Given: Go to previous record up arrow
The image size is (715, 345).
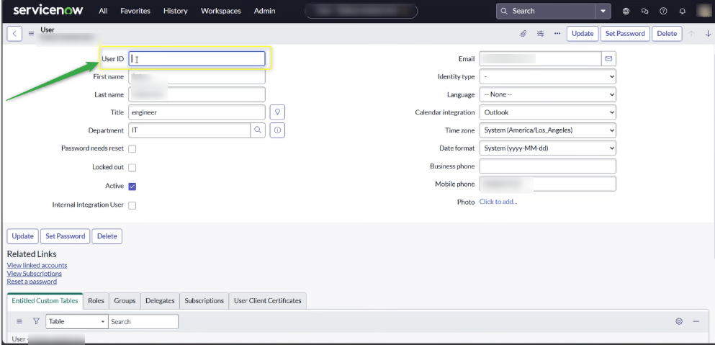Looking at the screenshot, I should pyautogui.click(x=691, y=33).
